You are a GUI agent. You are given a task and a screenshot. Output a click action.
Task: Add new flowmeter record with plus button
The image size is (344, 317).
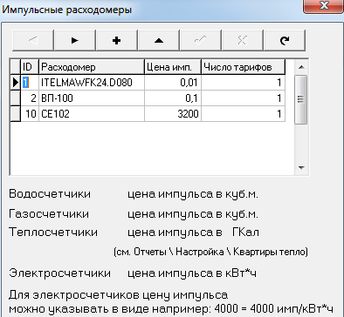coord(117,40)
